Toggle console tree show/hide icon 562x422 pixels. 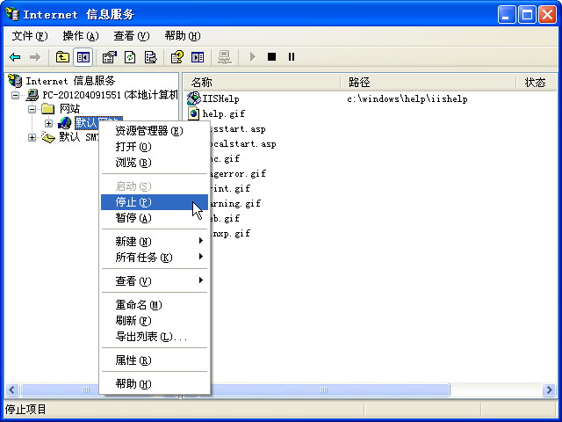pyautogui.click(x=83, y=57)
